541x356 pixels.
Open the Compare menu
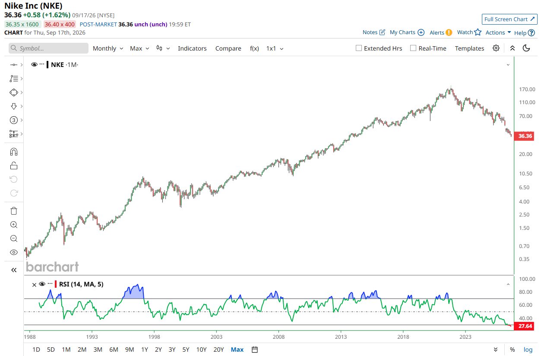tap(228, 48)
